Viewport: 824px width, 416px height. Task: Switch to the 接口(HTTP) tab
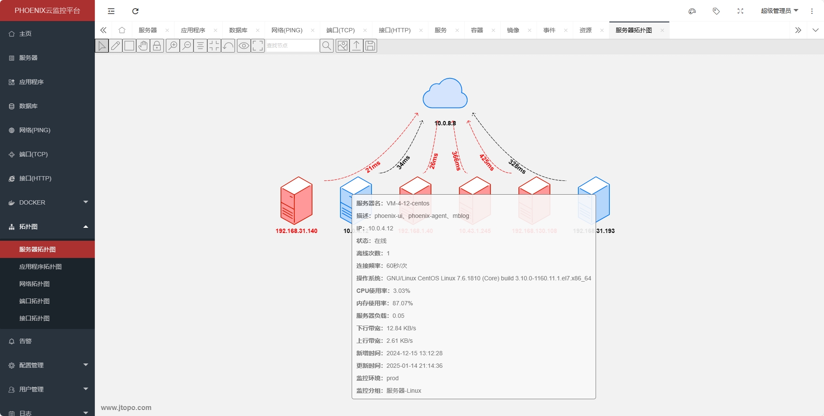(395, 30)
